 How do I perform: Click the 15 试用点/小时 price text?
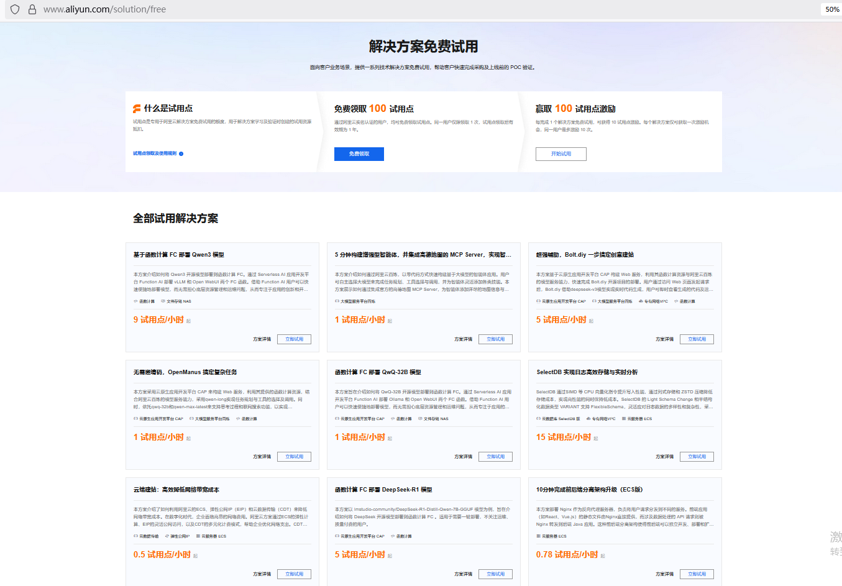pos(564,437)
